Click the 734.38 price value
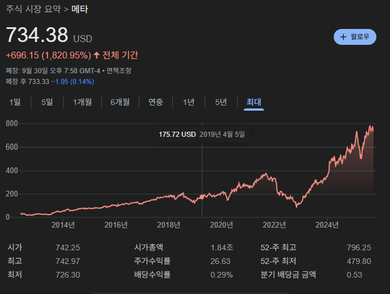The height and width of the screenshot is (294, 390). click(37, 35)
